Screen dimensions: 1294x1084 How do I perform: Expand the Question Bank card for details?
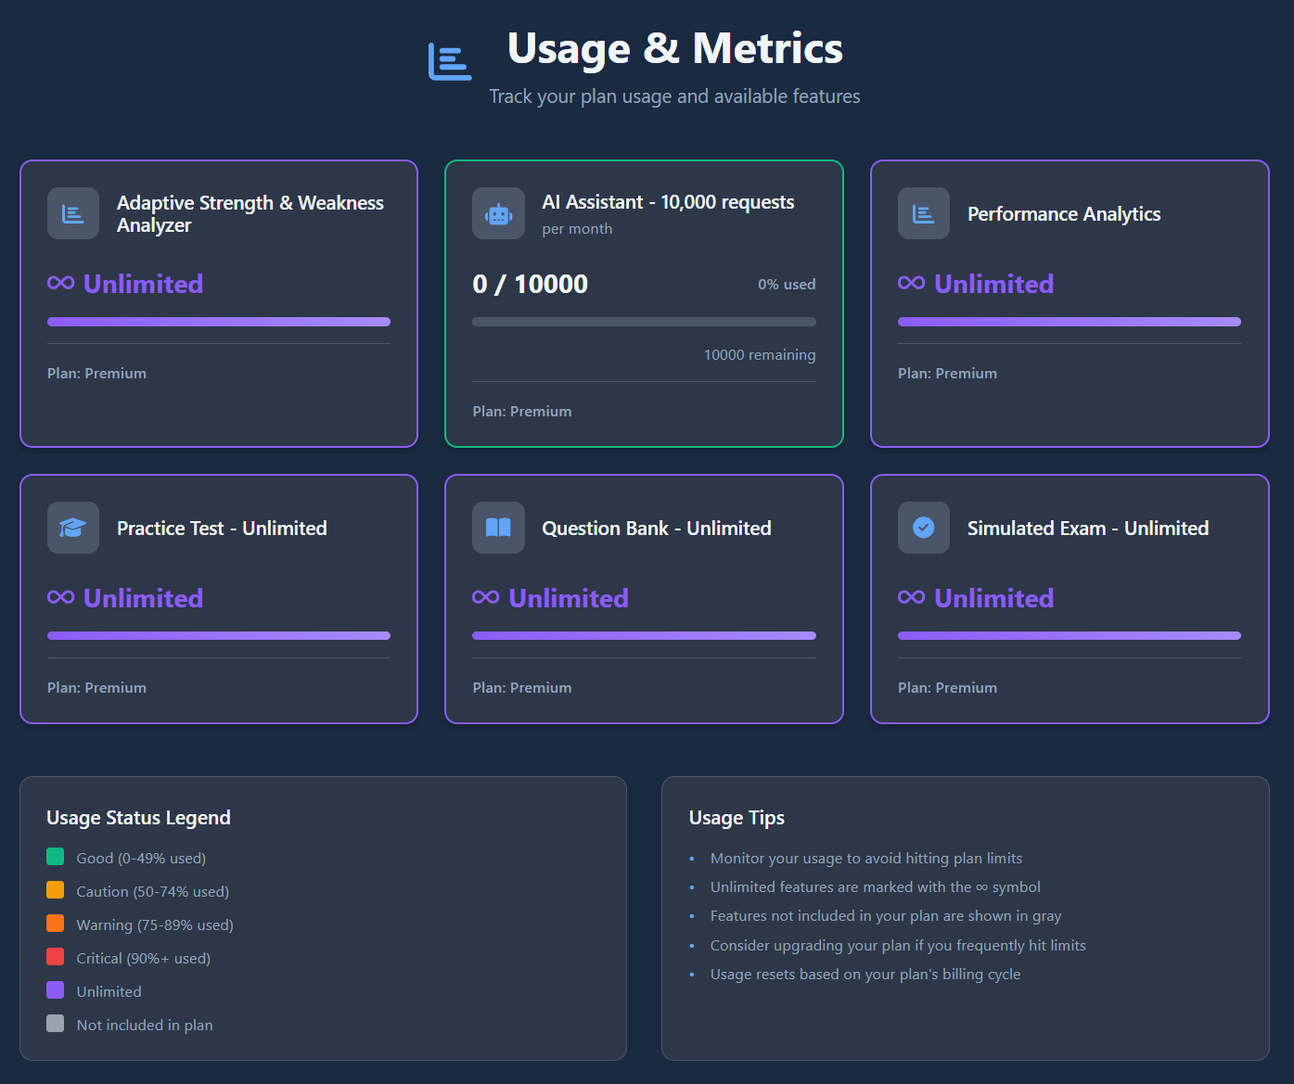pyautogui.click(x=644, y=598)
